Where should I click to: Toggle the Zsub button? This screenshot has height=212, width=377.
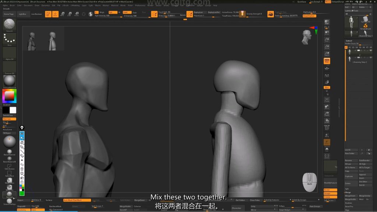coord(135,13)
